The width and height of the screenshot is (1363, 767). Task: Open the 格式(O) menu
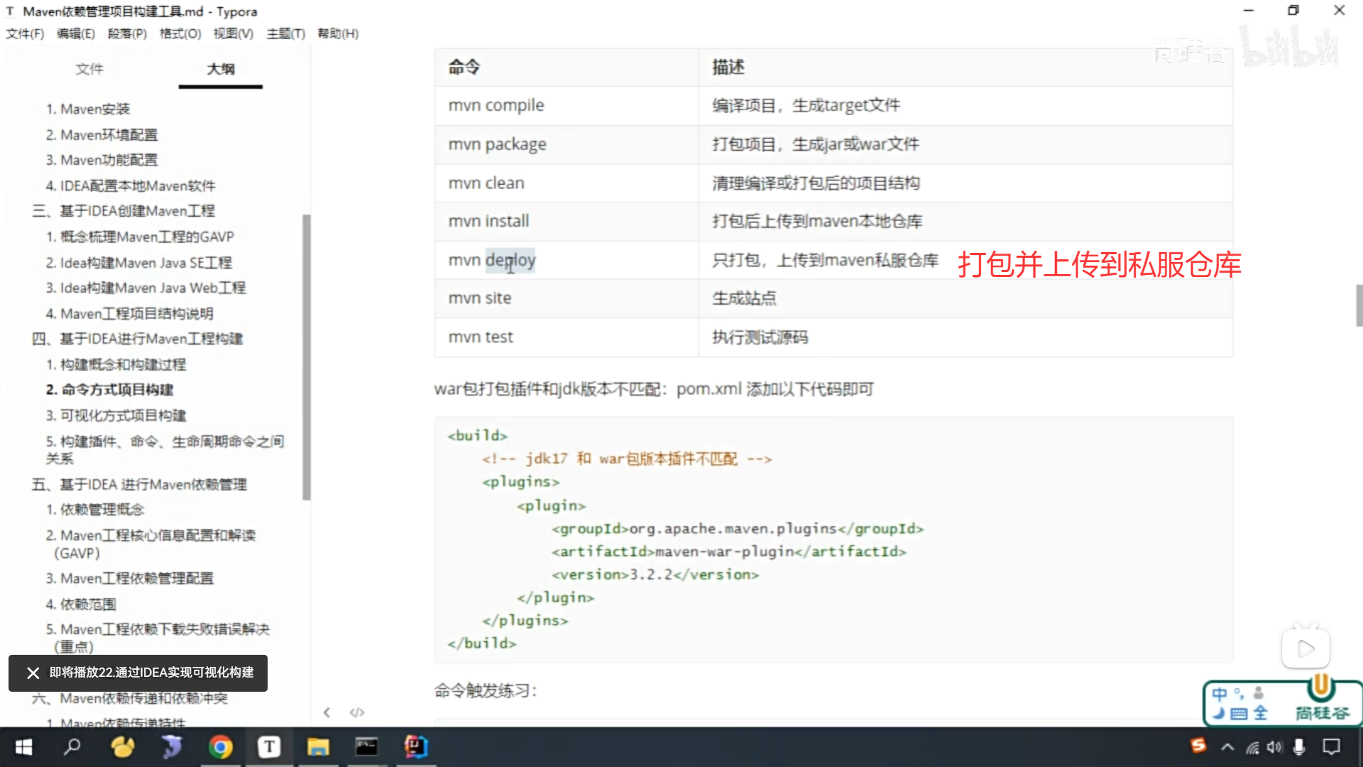tap(180, 33)
